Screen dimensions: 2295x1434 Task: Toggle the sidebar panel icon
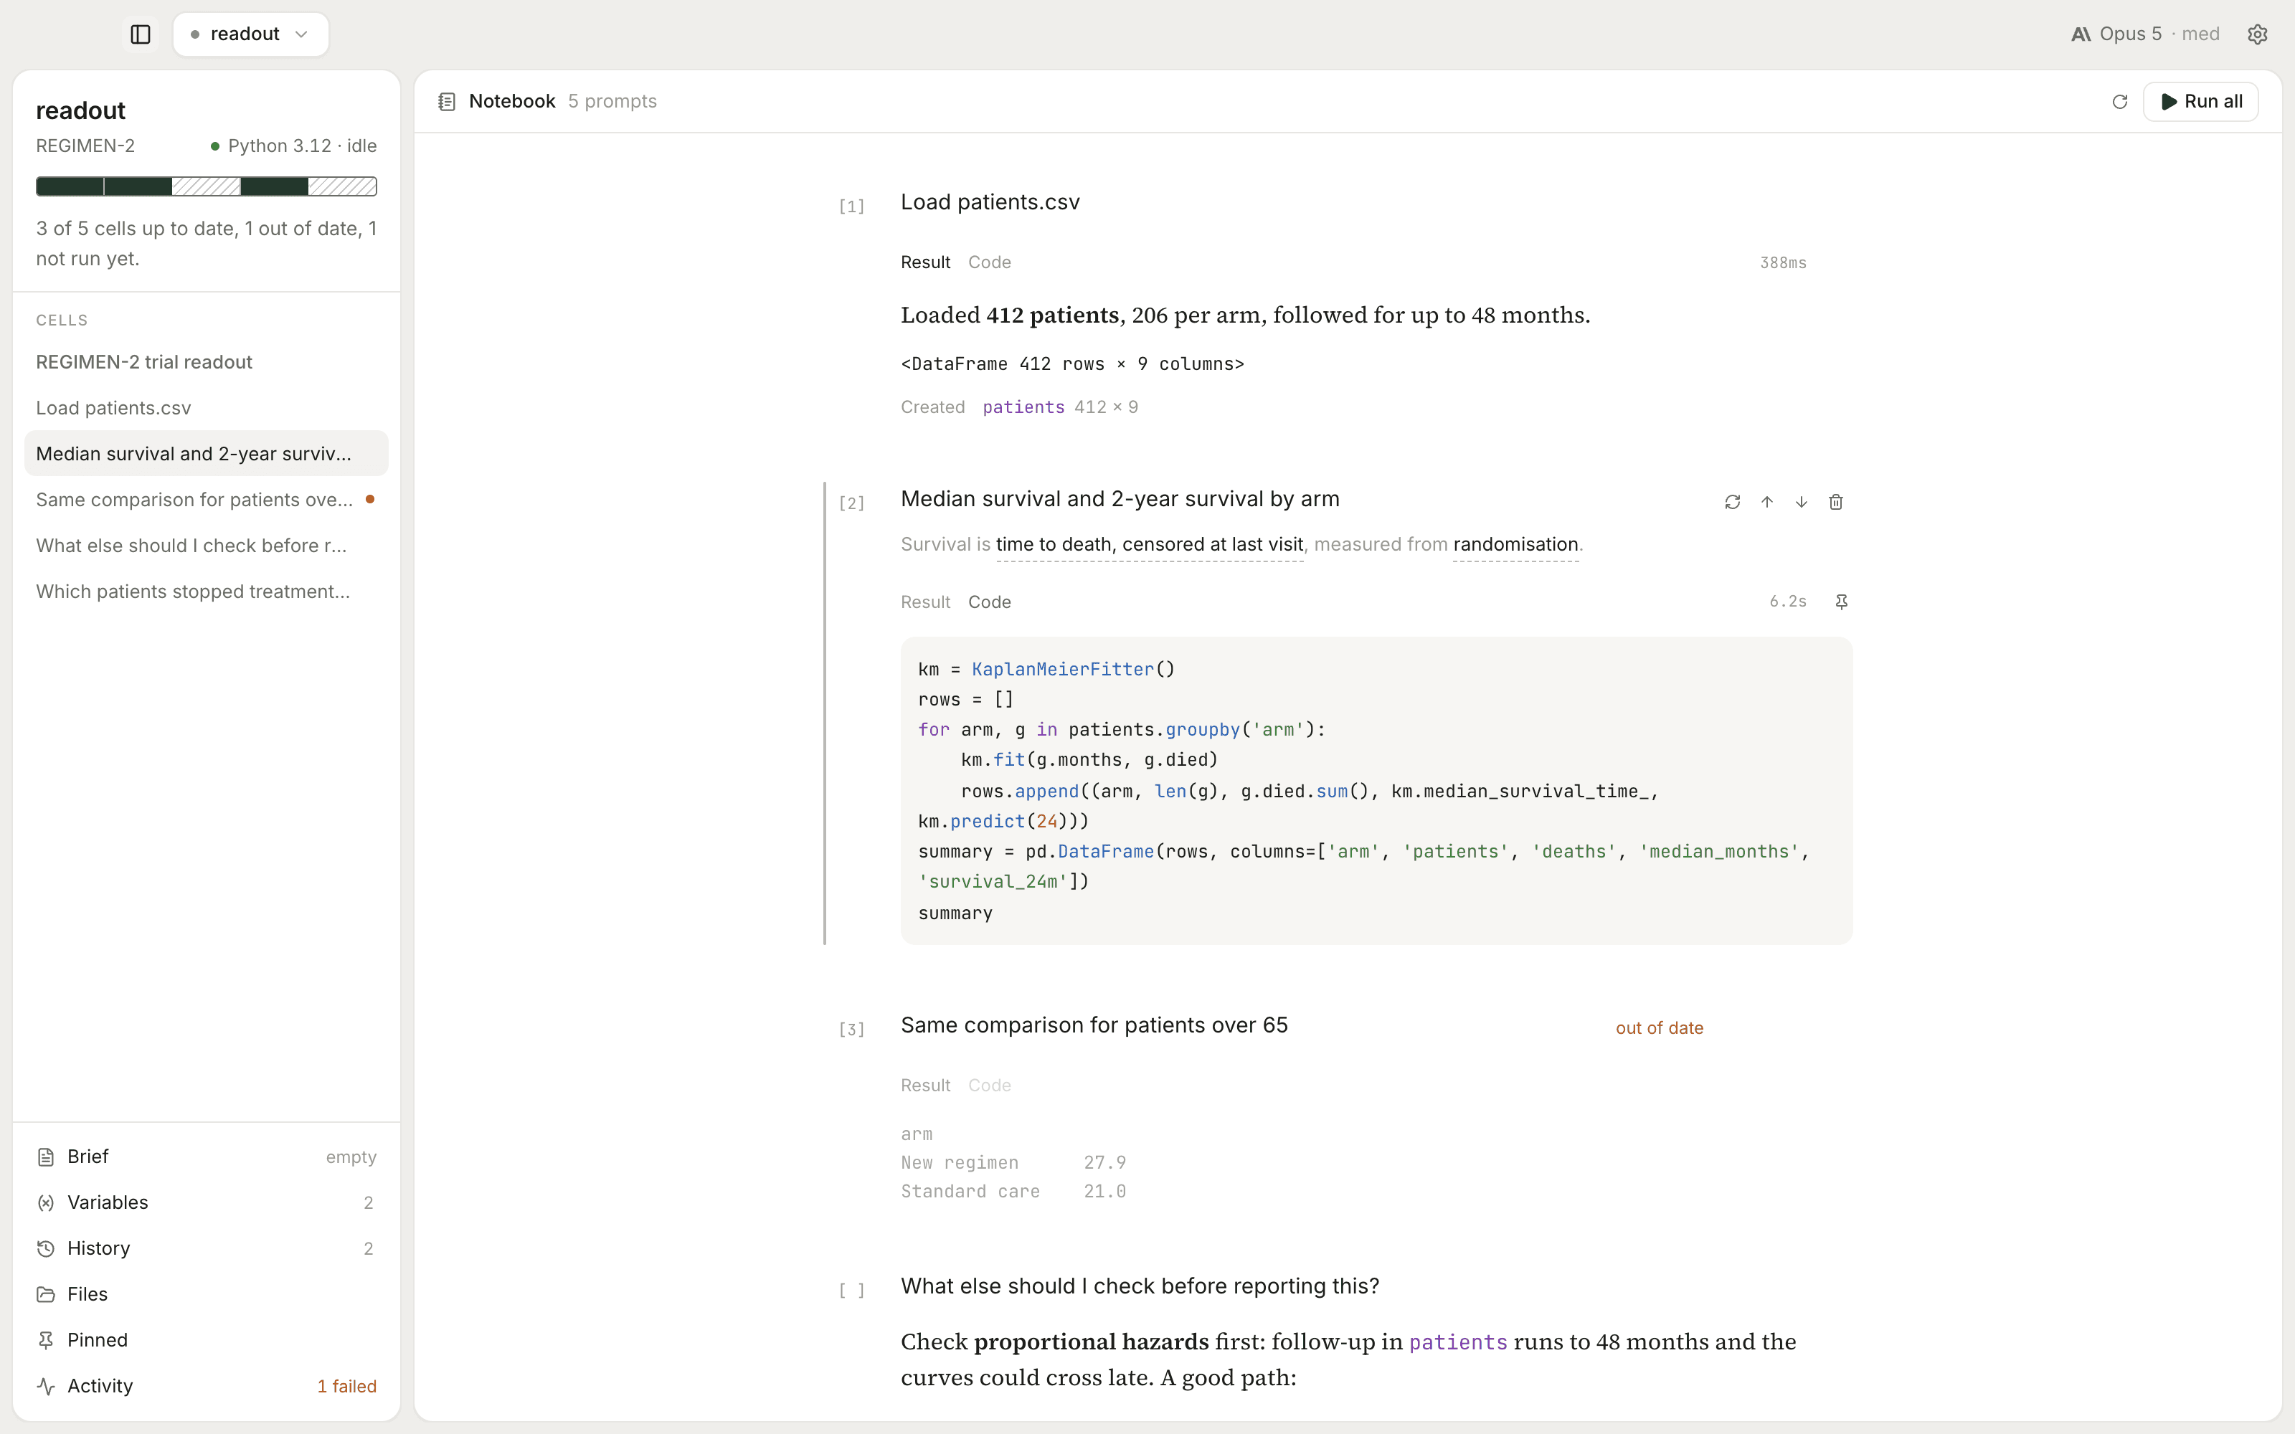pos(141,34)
